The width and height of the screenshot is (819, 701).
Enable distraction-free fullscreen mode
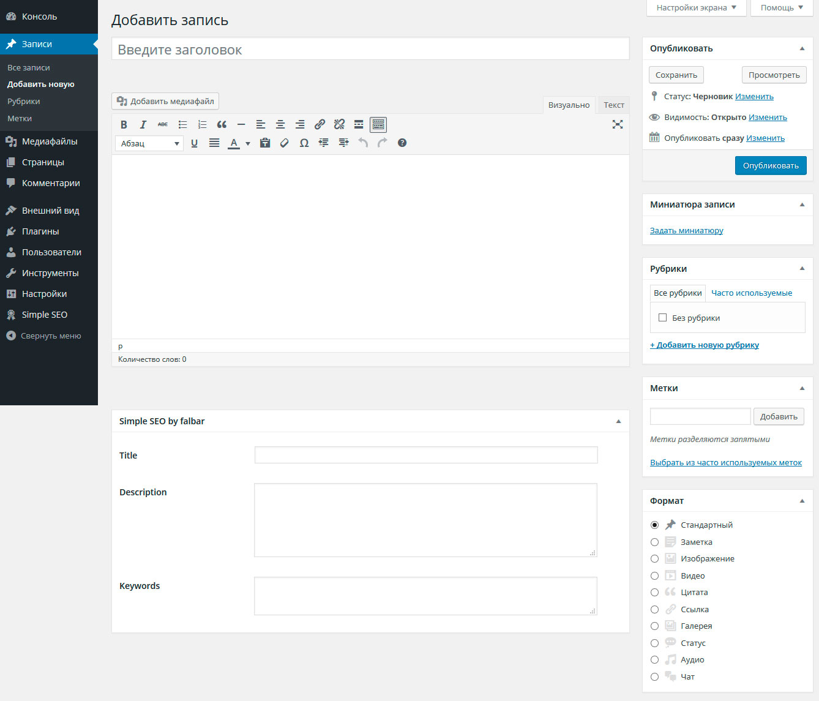(x=618, y=124)
